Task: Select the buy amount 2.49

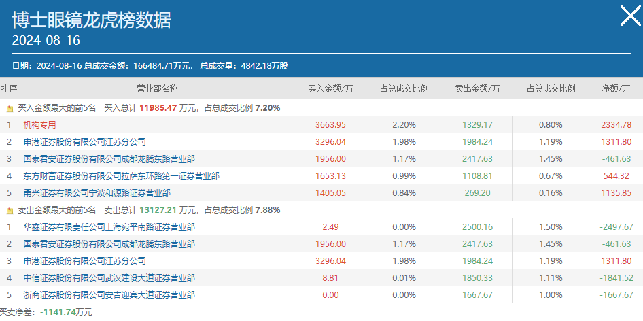Action: pyautogui.click(x=330, y=227)
